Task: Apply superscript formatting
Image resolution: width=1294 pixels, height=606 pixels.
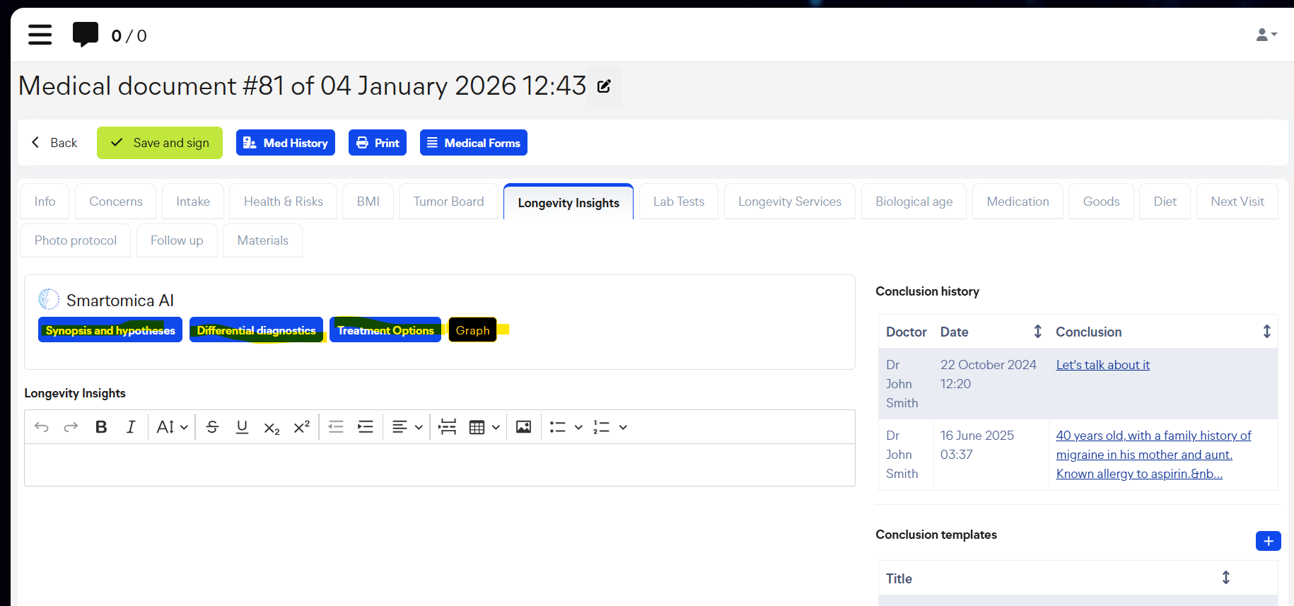Action: pos(302,427)
